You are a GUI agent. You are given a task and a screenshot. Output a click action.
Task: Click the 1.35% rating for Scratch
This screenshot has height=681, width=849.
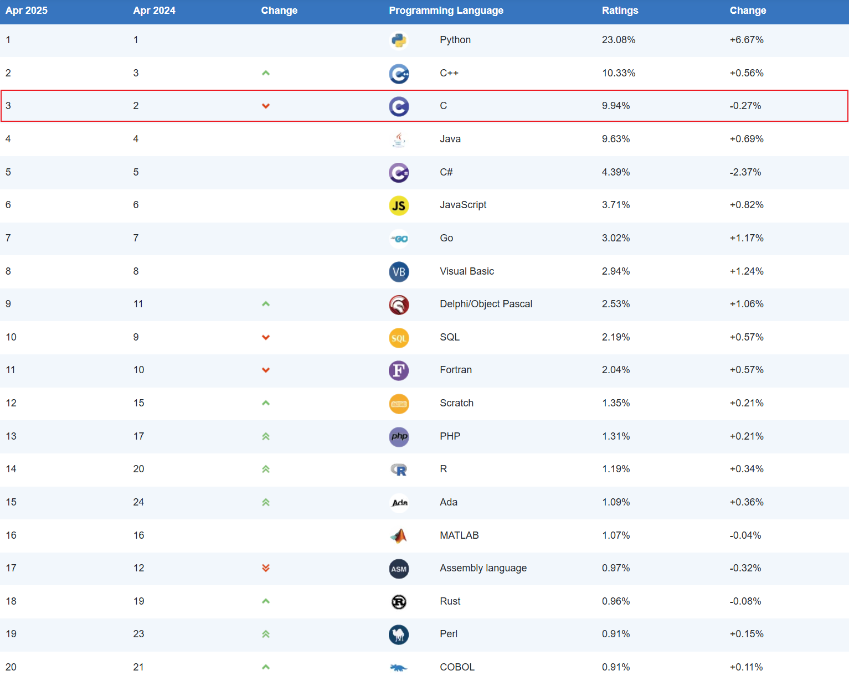point(616,403)
